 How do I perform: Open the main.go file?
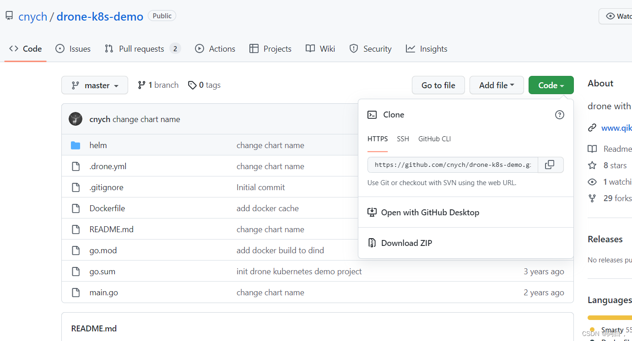tap(104, 293)
